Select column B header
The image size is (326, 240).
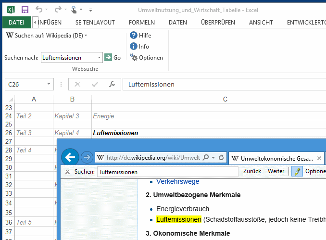(72, 99)
